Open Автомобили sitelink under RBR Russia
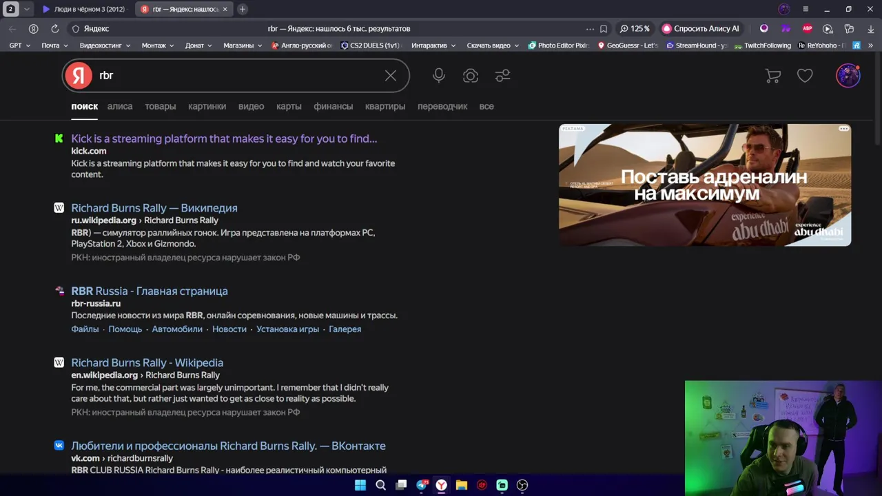 click(177, 329)
